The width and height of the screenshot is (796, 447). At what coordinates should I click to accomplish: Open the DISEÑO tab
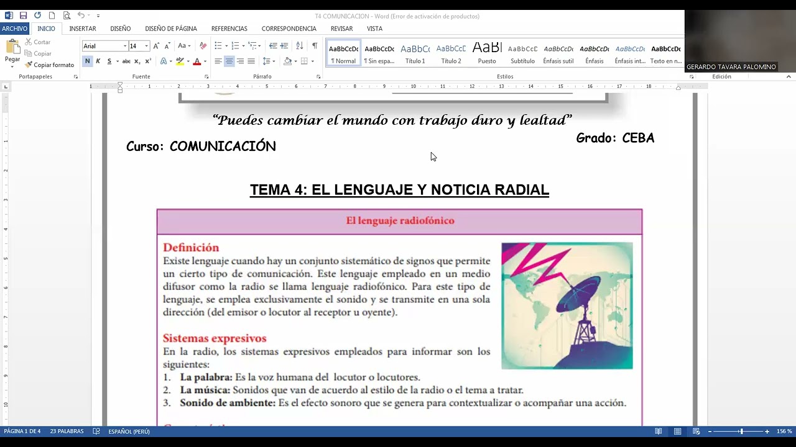121,29
